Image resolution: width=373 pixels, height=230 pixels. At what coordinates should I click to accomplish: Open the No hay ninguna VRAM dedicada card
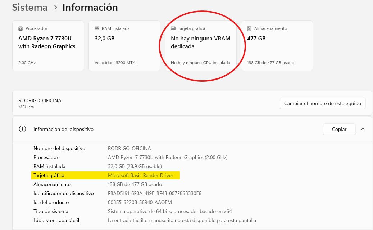[x=201, y=46]
